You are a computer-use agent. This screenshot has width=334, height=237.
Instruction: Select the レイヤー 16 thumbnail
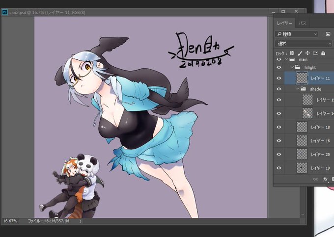click(x=302, y=141)
